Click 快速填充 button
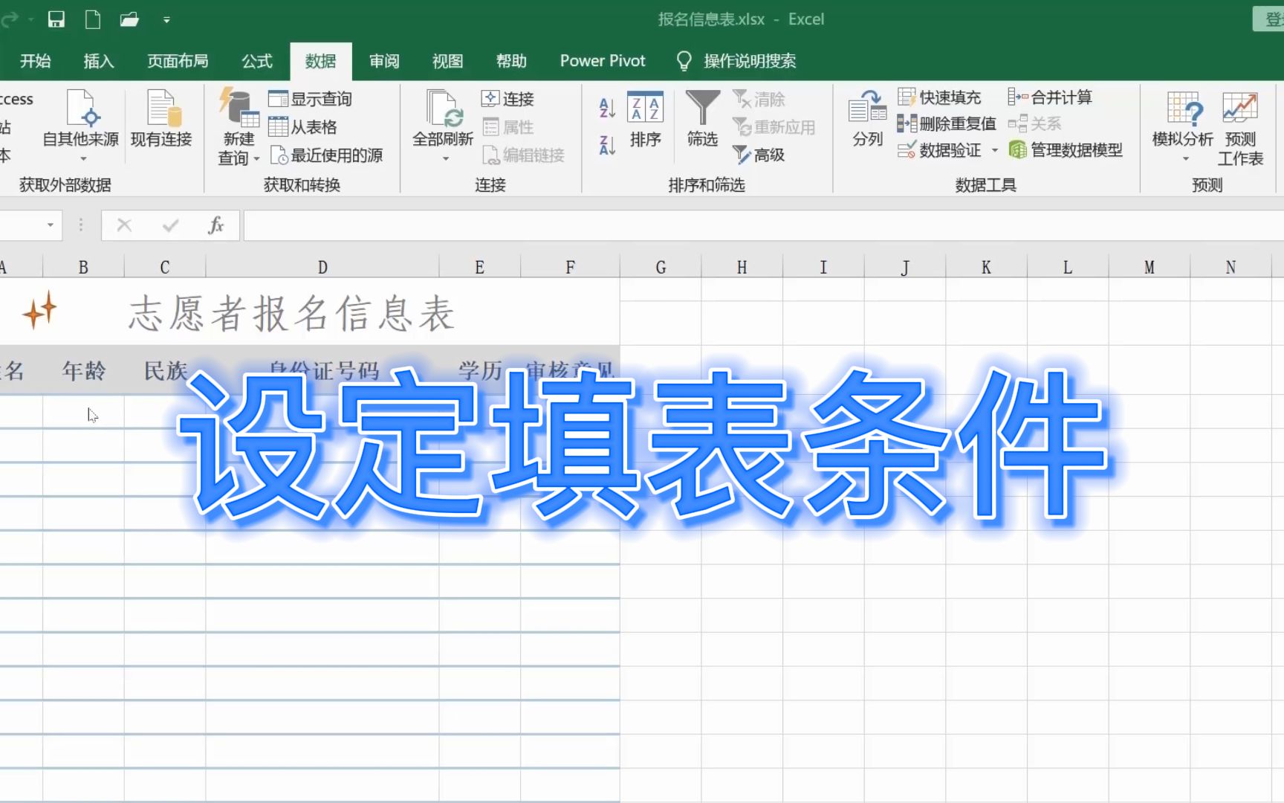Image resolution: width=1284 pixels, height=803 pixels. (x=939, y=97)
